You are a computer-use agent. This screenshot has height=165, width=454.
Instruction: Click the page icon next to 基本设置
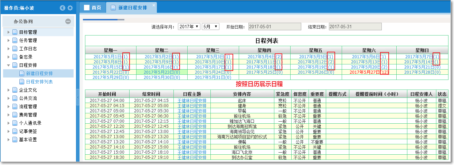point(15,140)
